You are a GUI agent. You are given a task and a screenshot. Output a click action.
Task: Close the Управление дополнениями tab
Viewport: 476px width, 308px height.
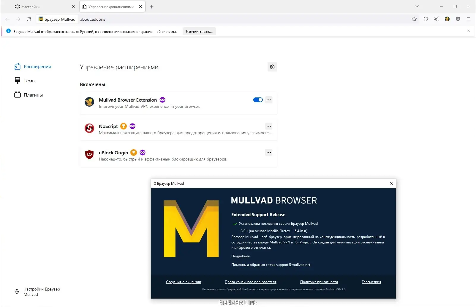pyautogui.click(x=140, y=7)
